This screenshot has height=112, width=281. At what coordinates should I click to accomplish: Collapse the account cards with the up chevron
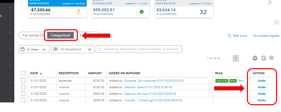point(276,23)
